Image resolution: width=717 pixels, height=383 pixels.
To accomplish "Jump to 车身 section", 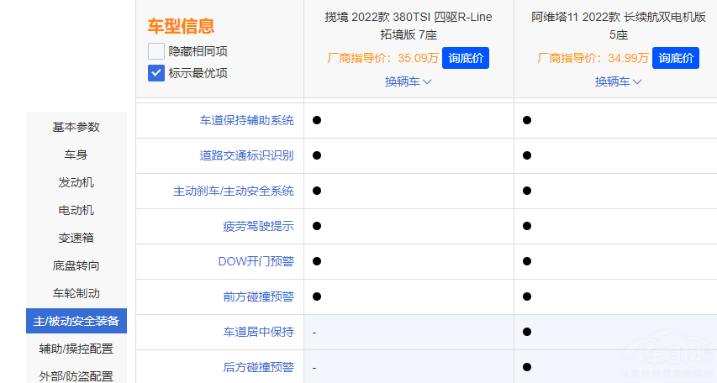I will point(76,155).
